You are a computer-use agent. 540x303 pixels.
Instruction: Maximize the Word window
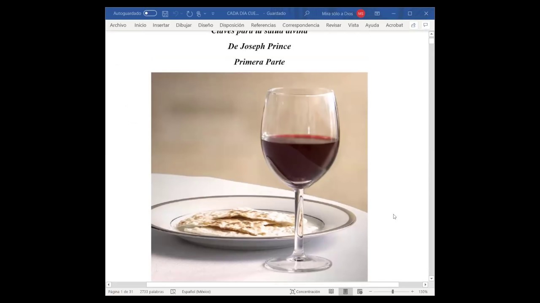click(410, 13)
